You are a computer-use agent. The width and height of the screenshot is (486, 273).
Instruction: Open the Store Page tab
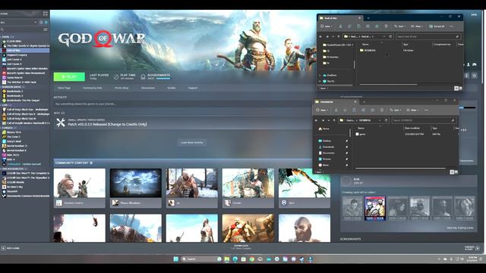[64, 88]
